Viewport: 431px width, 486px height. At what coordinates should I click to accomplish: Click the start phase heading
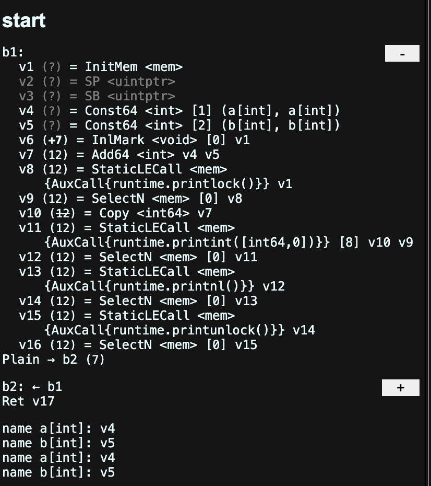[23, 20]
